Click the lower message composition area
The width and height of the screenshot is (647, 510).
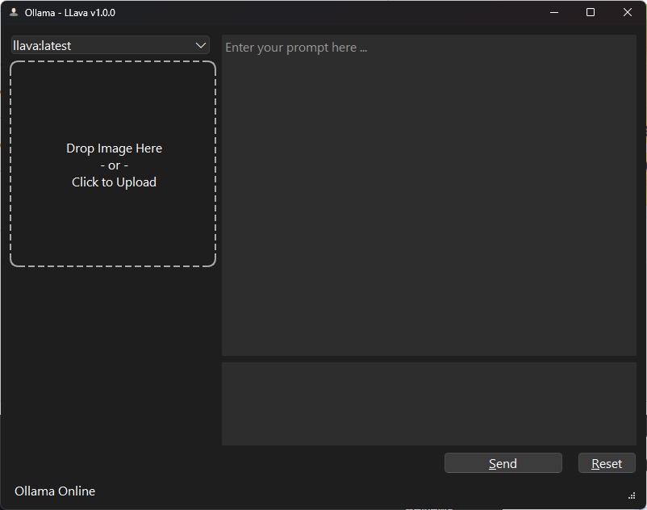(x=428, y=403)
